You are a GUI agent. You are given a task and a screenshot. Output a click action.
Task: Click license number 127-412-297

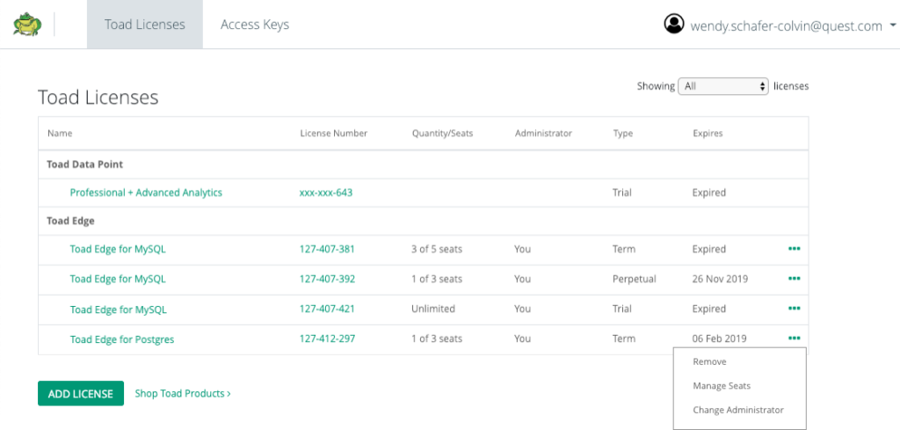(x=327, y=339)
